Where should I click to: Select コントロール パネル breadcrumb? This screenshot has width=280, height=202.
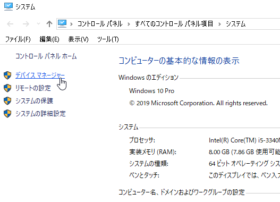pos(100,24)
